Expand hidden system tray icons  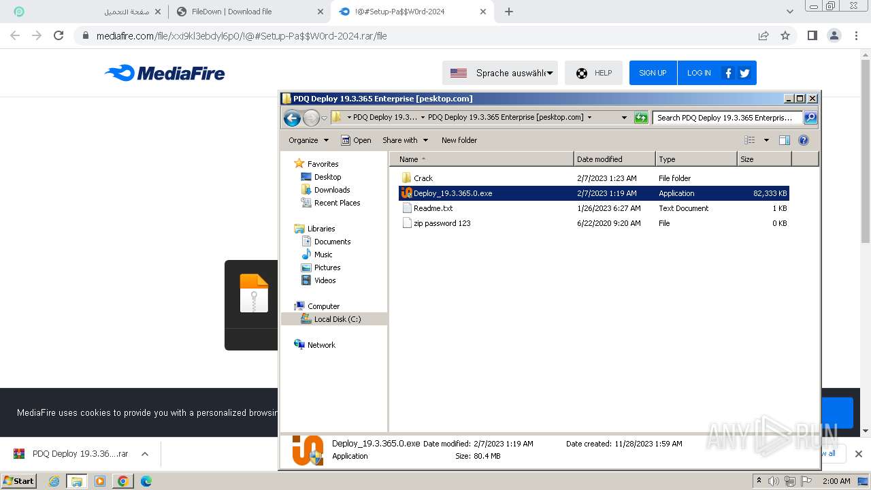click(759, 480)
